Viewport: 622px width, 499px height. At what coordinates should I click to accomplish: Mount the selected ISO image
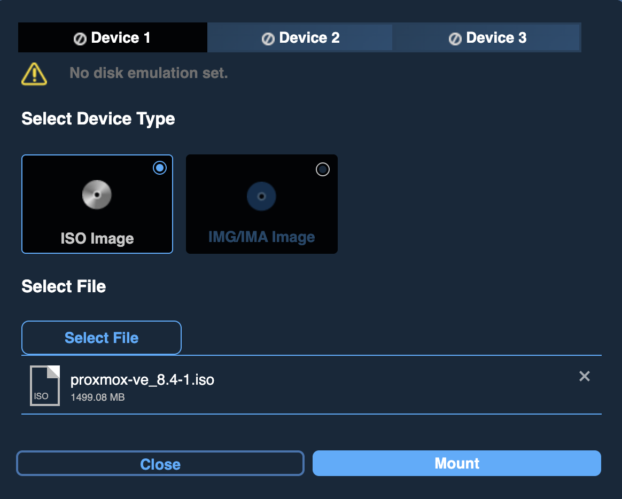457,463
